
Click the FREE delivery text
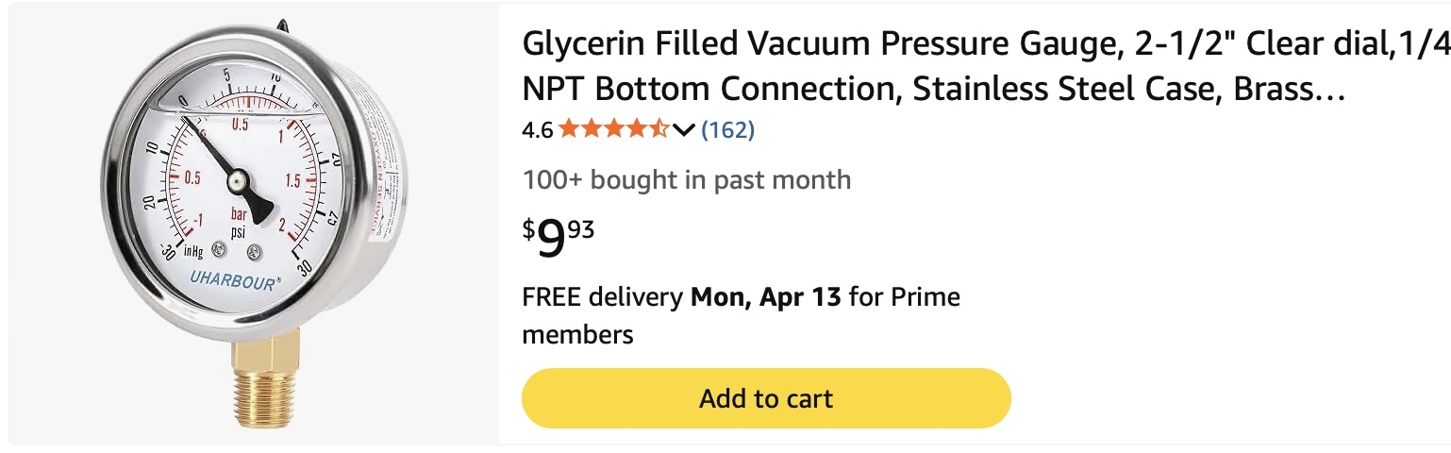pyautogui.click(x=602, y=298)
